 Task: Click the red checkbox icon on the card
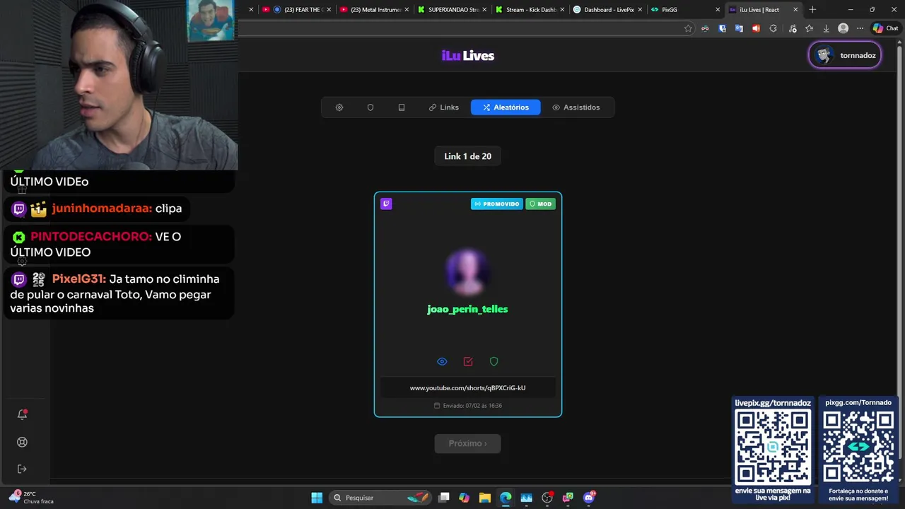pos(468,361)
